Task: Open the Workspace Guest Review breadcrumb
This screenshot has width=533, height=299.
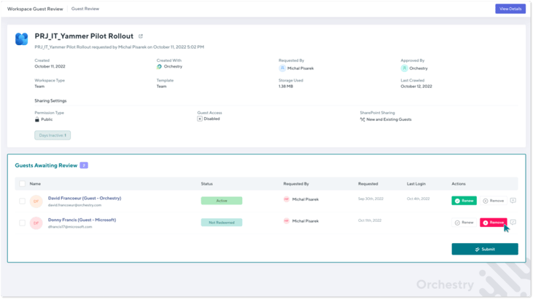Action: [35, 9]
